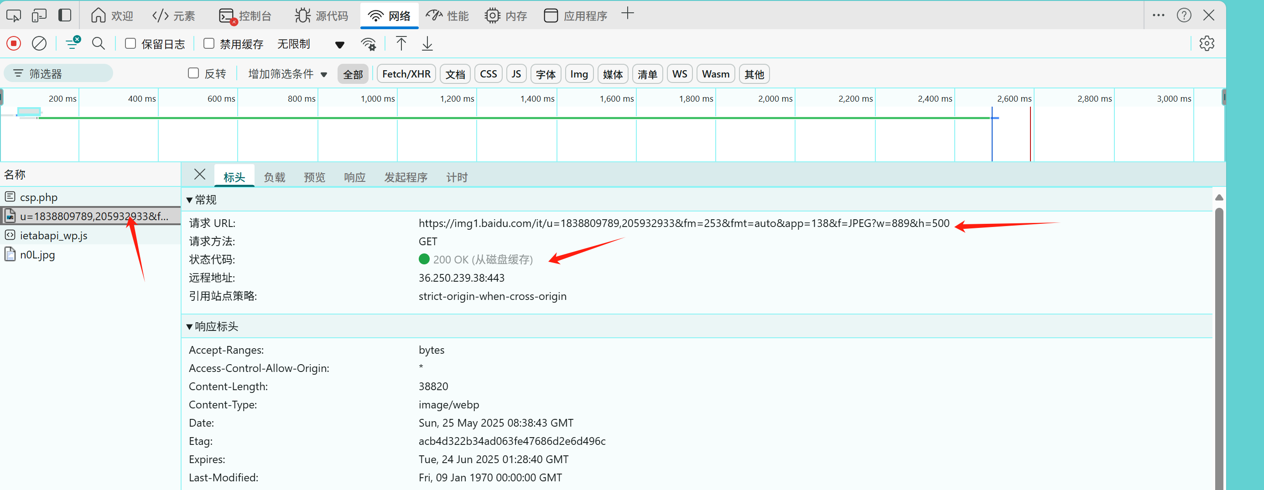The height and width of the screenshot is (490, 1264).
Task: Focus the 筛选器 filter input
Action: [58, 73]
